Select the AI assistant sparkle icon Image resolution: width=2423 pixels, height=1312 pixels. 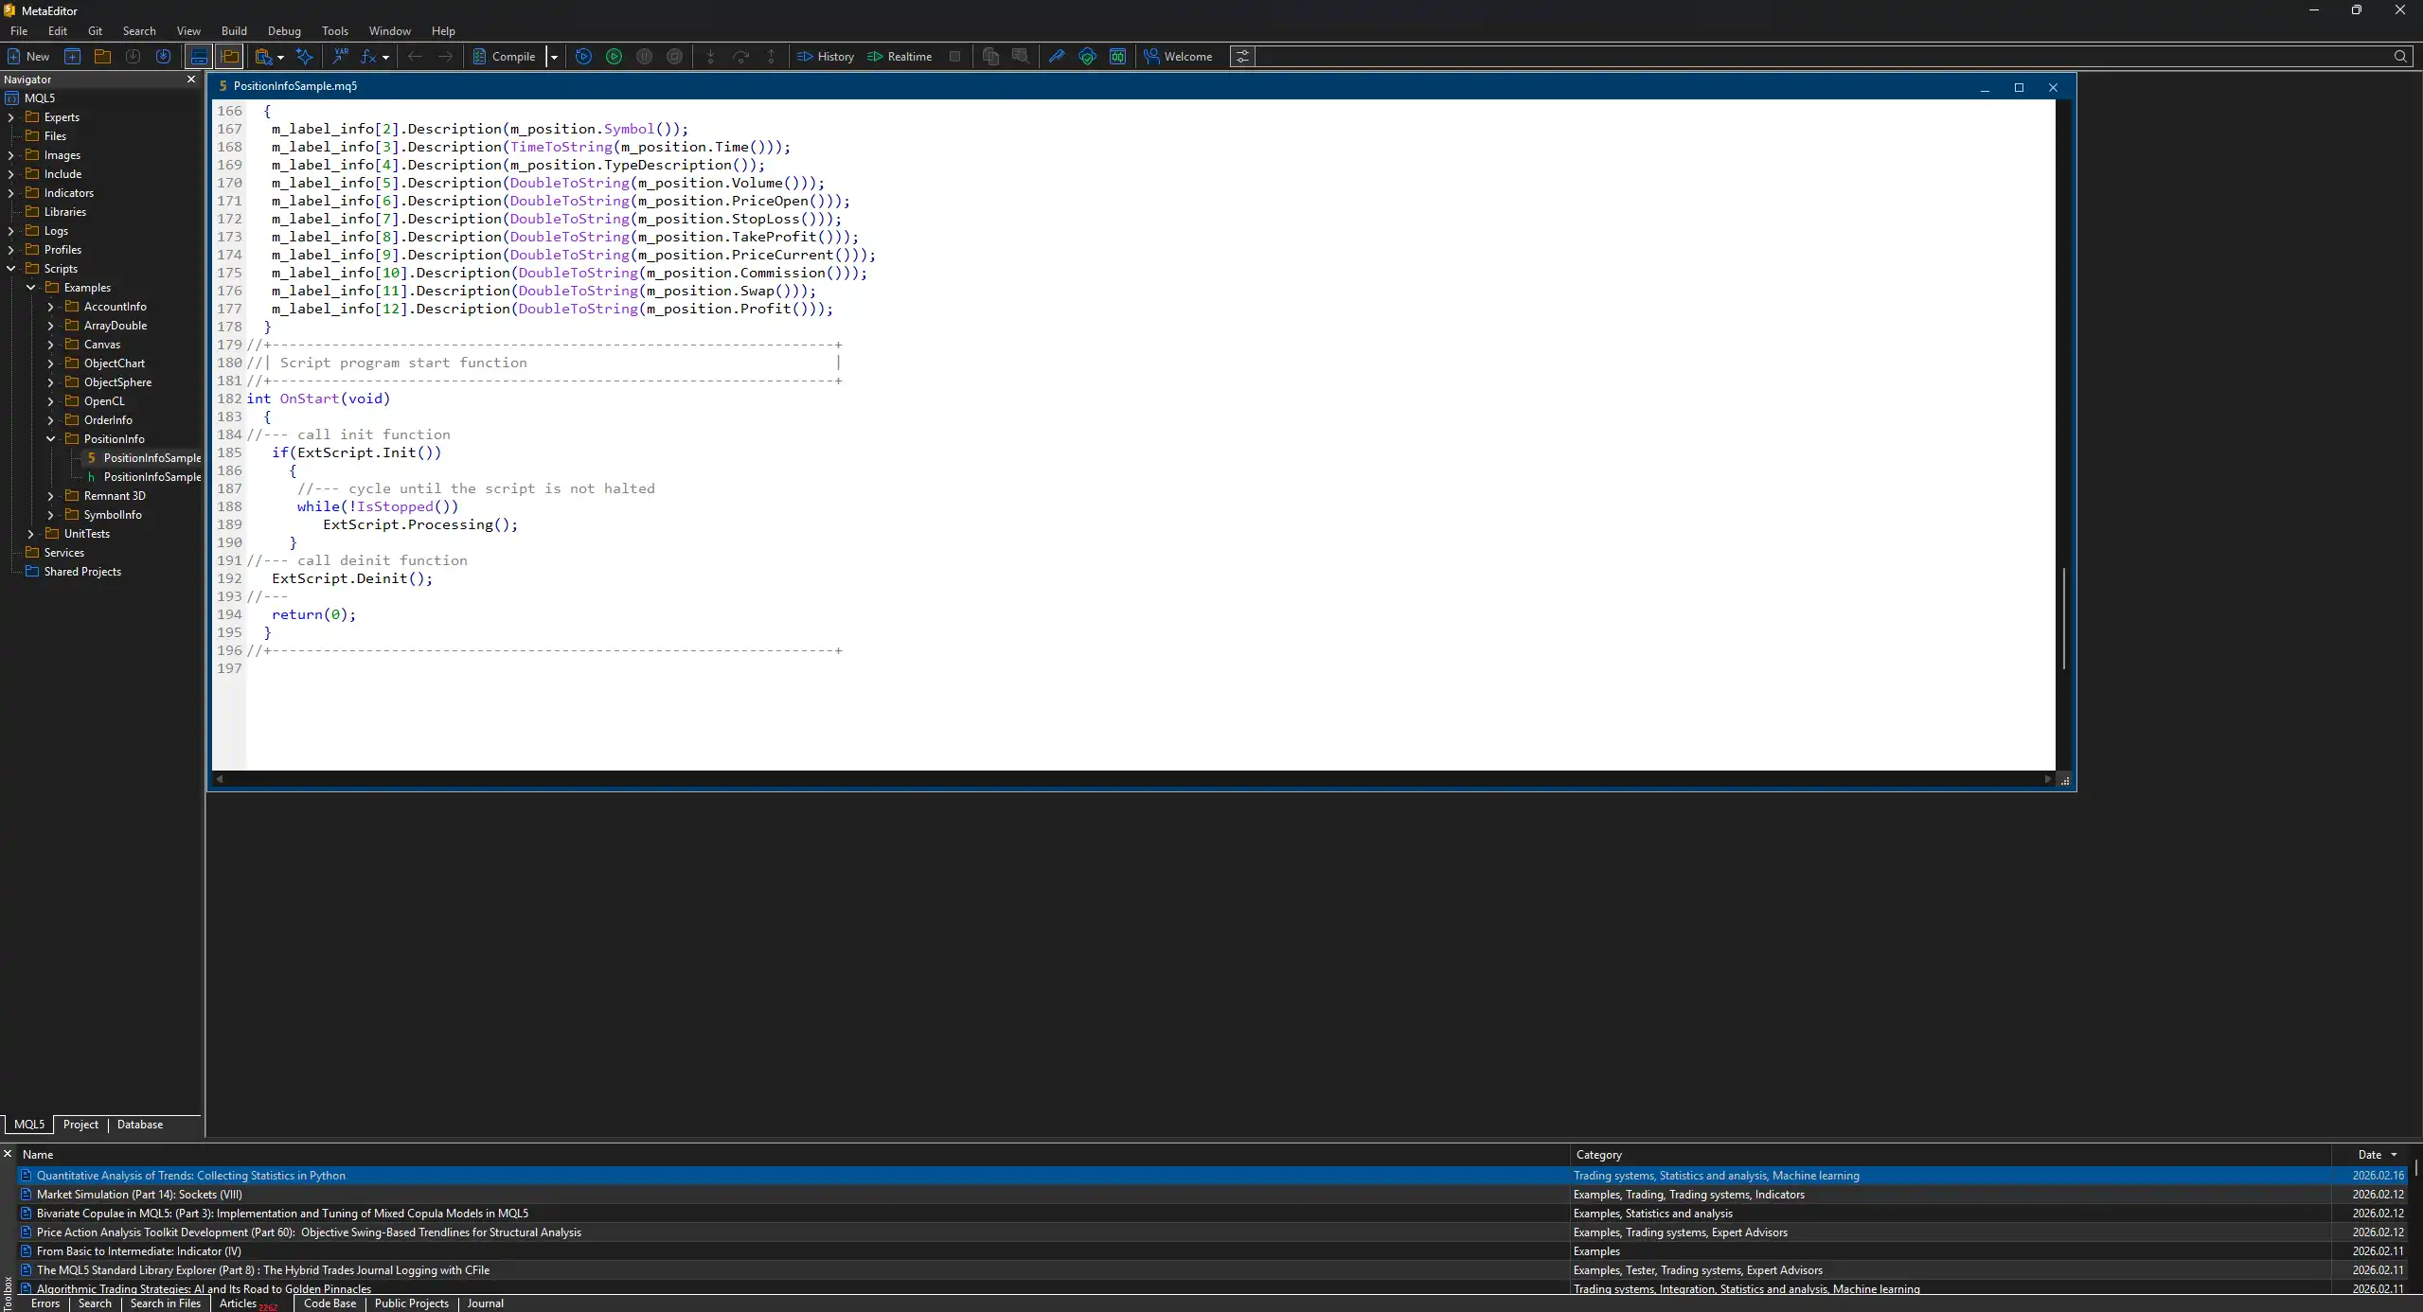tap(305, 56)
